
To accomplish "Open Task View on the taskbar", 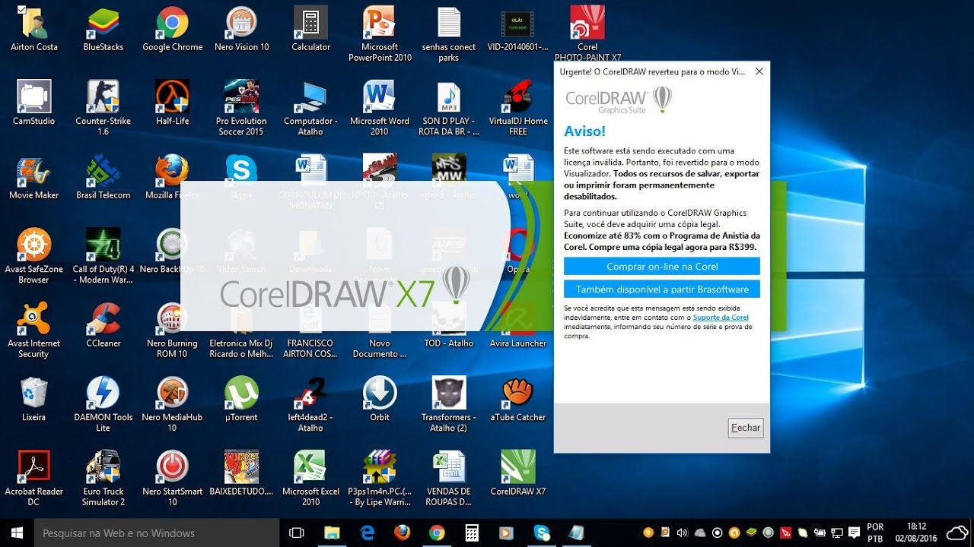I will tap(297, 533).
